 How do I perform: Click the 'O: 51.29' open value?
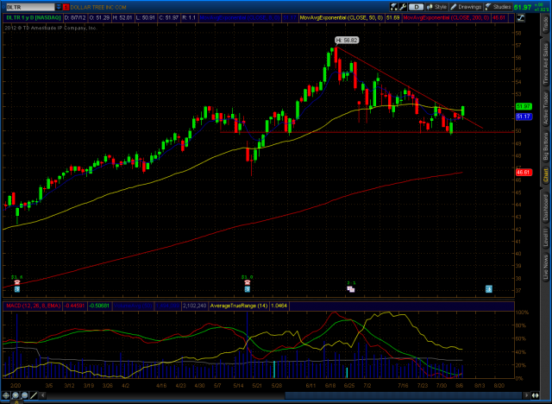pos(99,17)
